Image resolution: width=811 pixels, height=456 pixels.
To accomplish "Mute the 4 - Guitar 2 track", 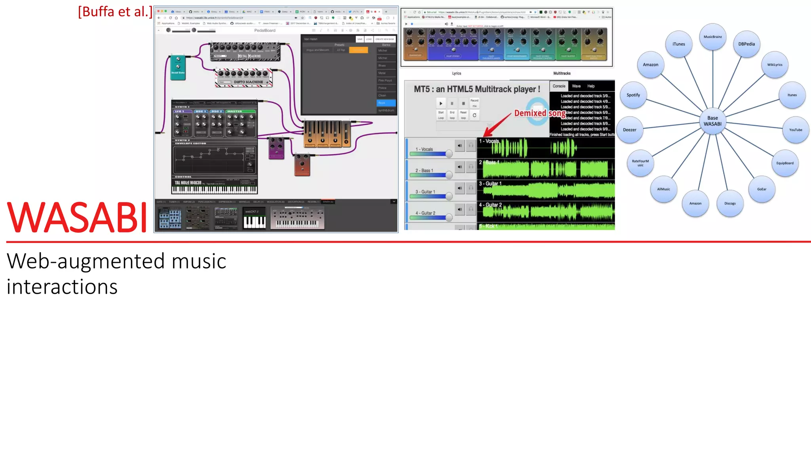I will tap(459, 209).
